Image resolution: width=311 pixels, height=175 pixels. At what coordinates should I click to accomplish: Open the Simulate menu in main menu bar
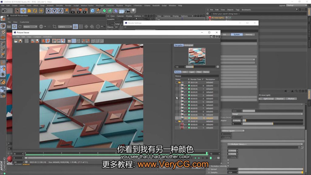[59, 5]
